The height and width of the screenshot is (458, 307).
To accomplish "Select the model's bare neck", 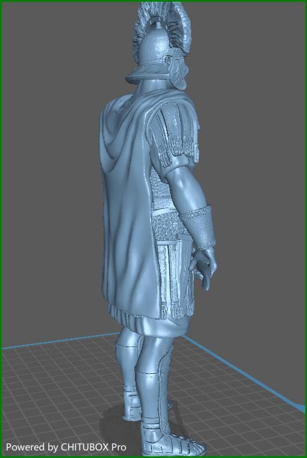I will (x=153, y=88).
